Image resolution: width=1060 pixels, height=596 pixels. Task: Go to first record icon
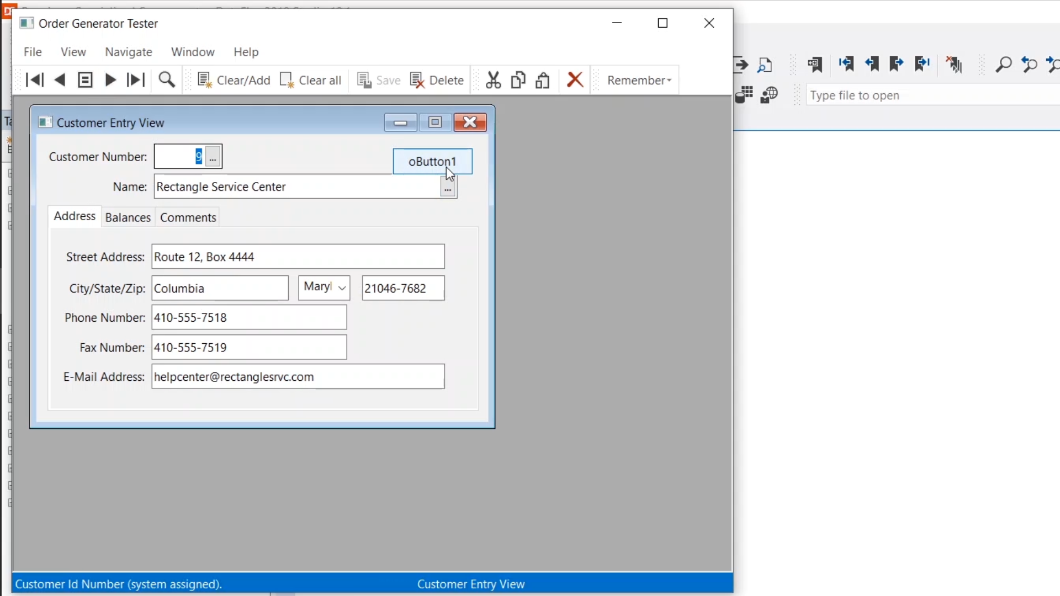pyautogui.click(x=34, y=80)
